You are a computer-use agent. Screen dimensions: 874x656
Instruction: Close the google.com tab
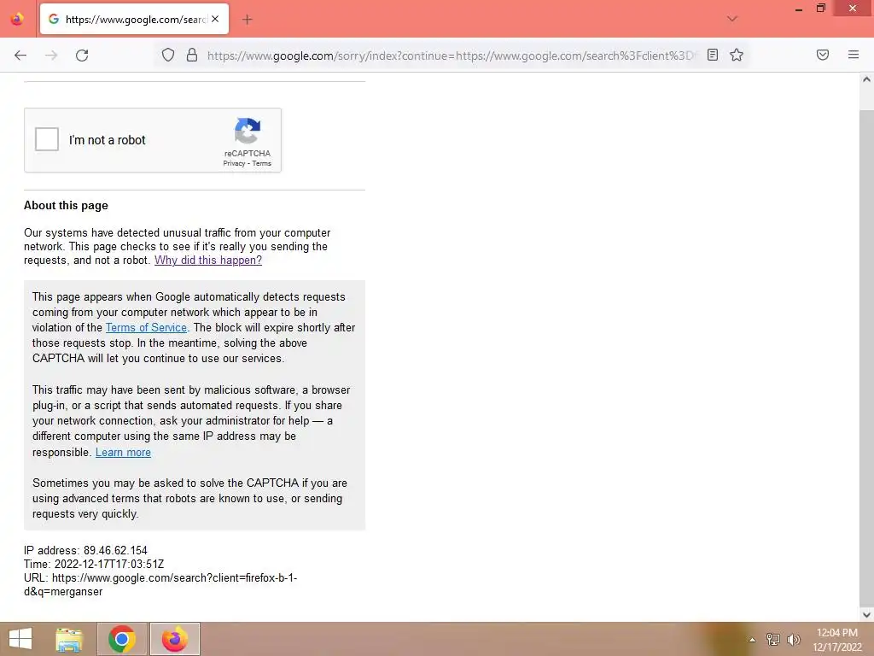(x=215, y=19)
